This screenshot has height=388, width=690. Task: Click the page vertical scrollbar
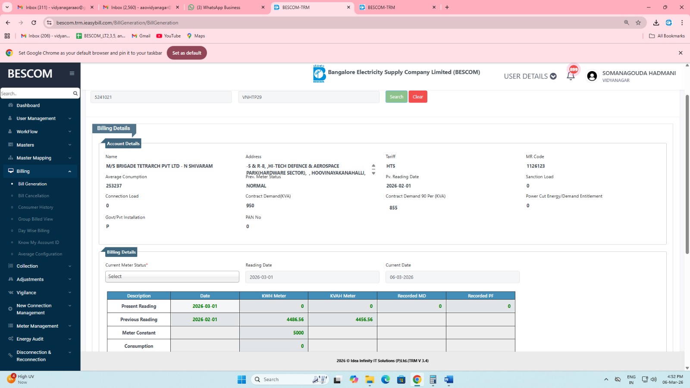(x=687, y=172)
